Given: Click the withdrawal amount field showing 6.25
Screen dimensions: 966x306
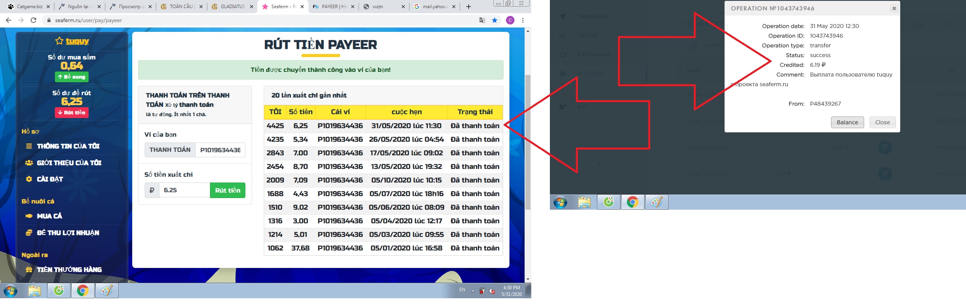Looking at the screenshot, I should [185, 190].
